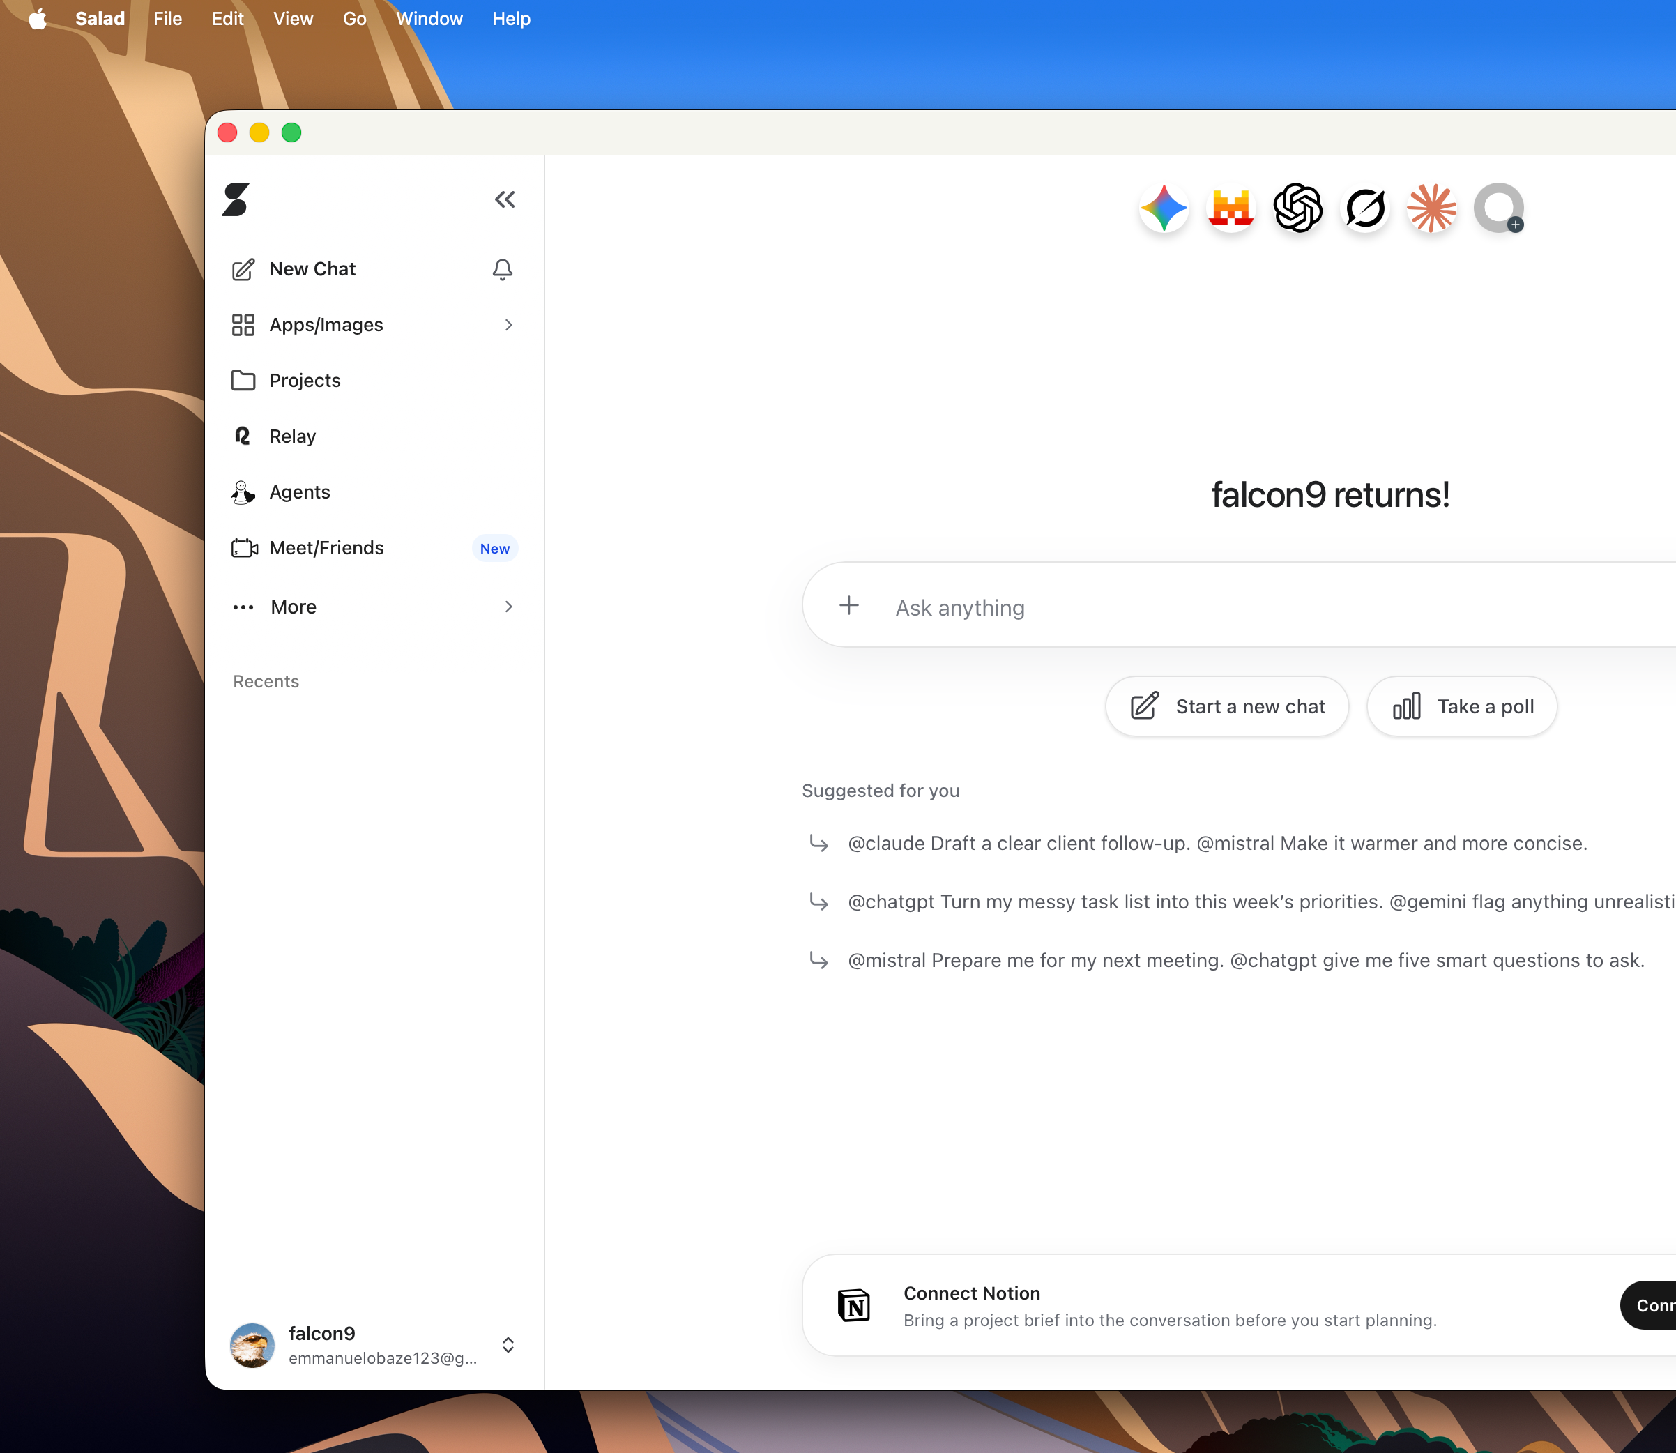1676x1453 pixels.
Task: Open falcon9 profile avatar
Action: pyautogui.click(x=252, y=1345)
